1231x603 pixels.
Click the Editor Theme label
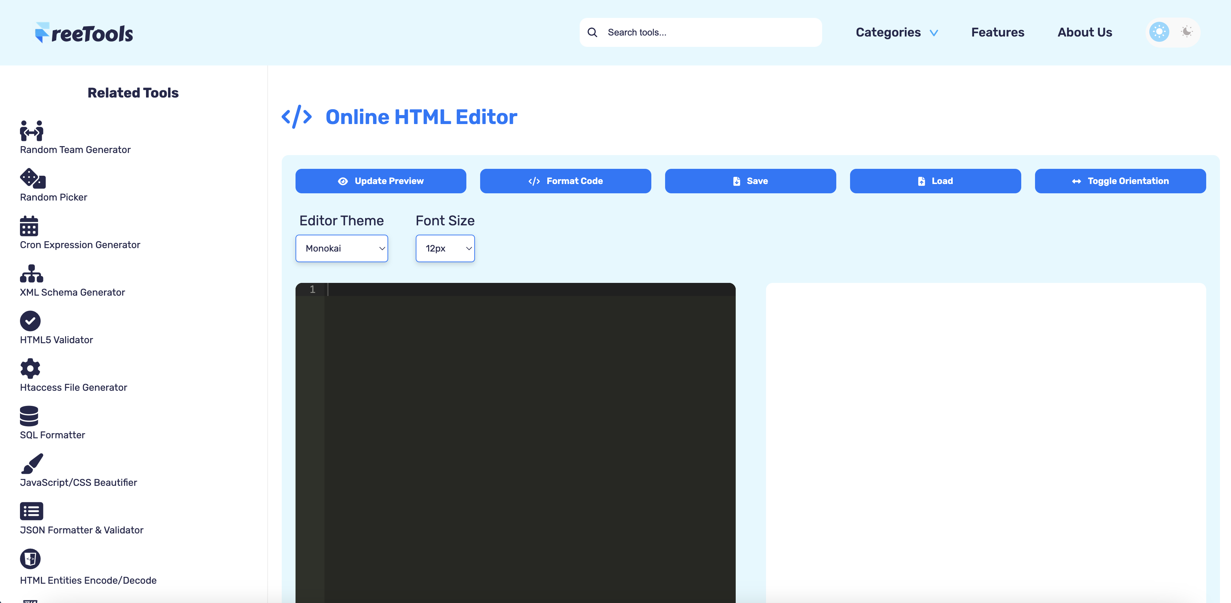341,221
